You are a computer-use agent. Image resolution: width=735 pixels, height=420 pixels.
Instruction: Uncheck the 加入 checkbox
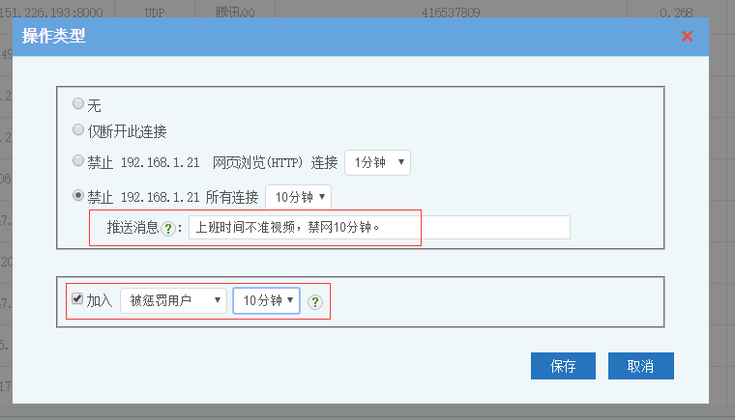pos(77,300)
